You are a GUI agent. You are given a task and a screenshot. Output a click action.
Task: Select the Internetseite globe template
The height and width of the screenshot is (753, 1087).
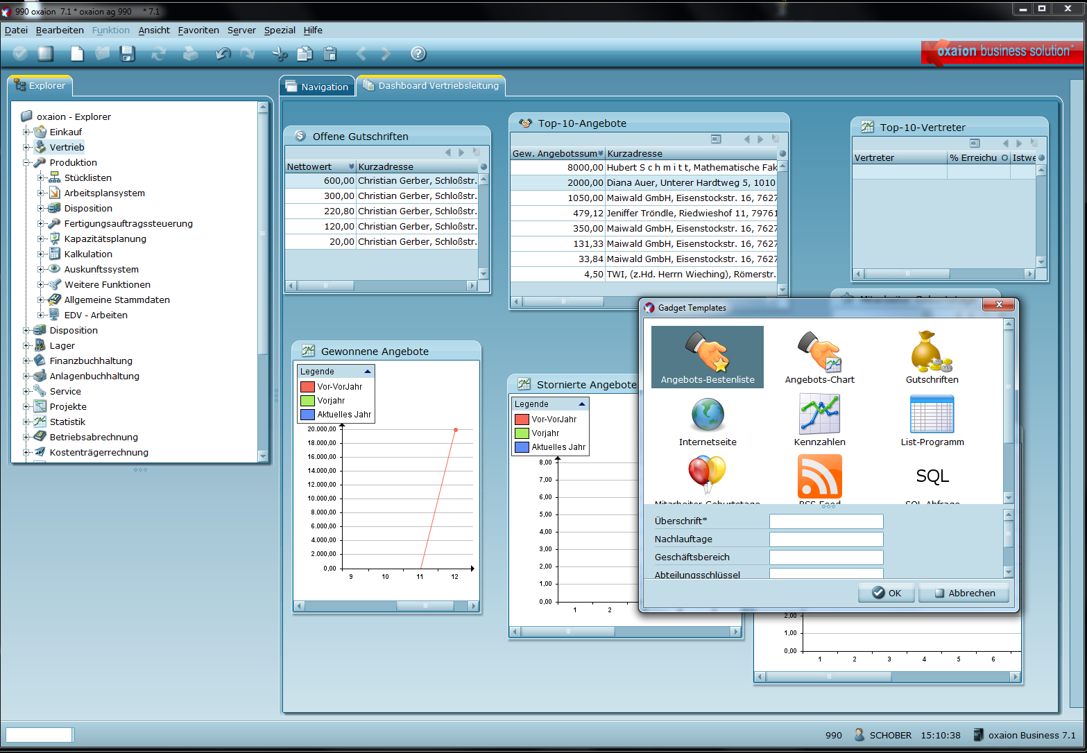[708, 420]
